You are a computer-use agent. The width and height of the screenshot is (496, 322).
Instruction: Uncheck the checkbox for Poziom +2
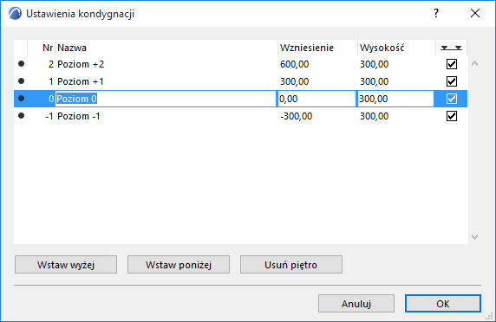point(452,64)
